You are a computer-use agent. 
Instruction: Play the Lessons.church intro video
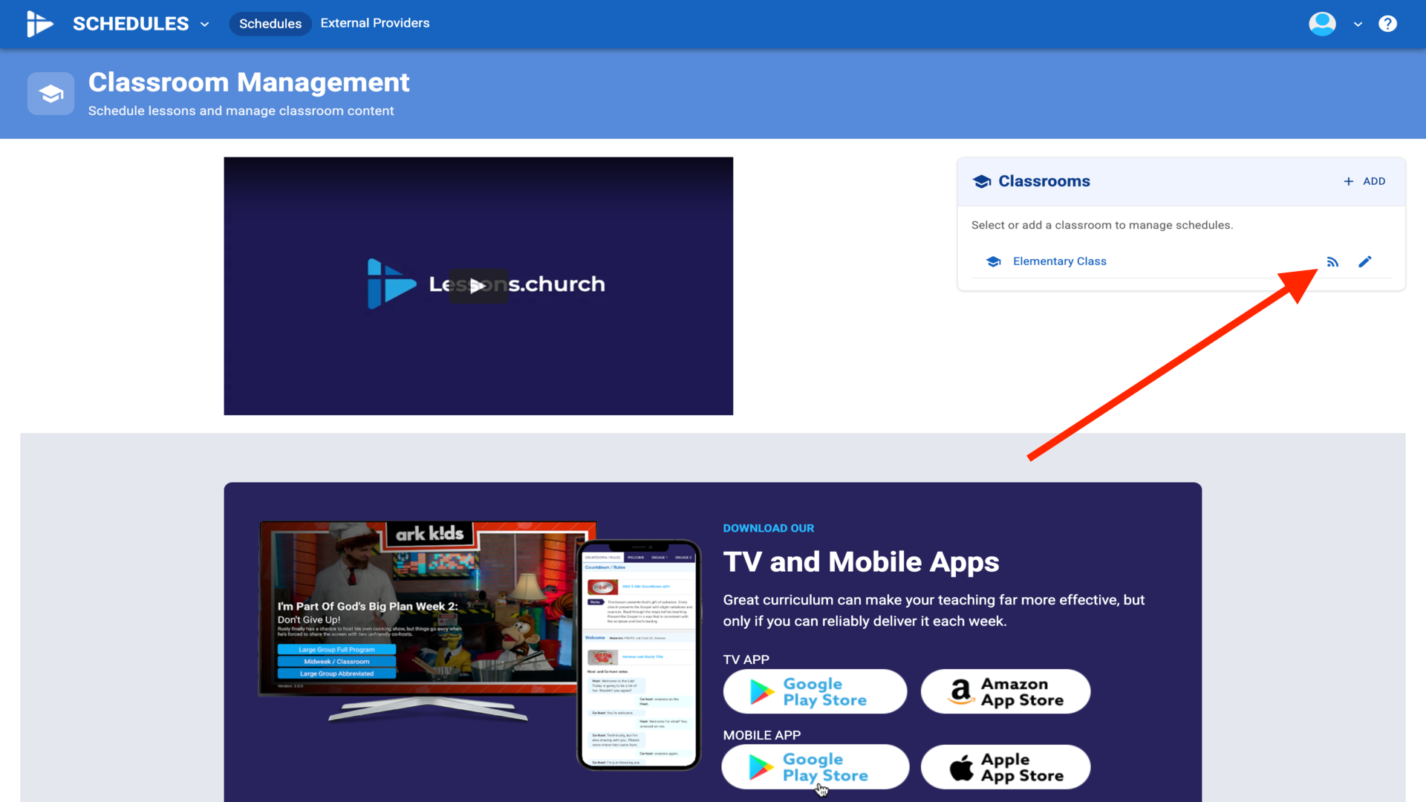[x=478, y=286]
